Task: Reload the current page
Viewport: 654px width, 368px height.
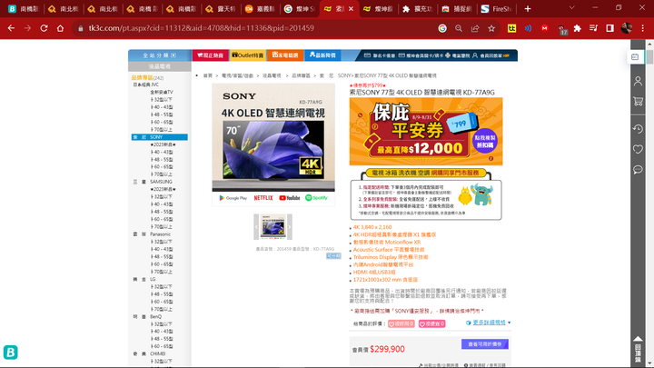Action: (44, 28)
